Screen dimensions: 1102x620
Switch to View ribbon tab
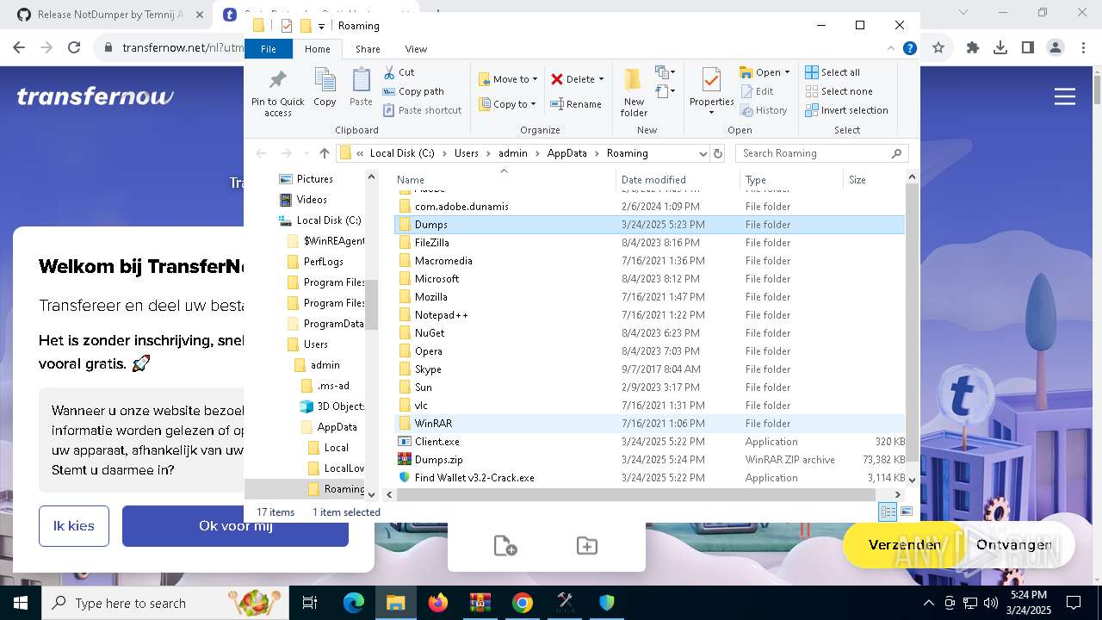pyautogui.click(x=416, y=49)
